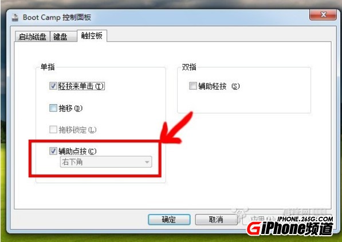Confirm with the 确定 button

click(x=169, y=219)
